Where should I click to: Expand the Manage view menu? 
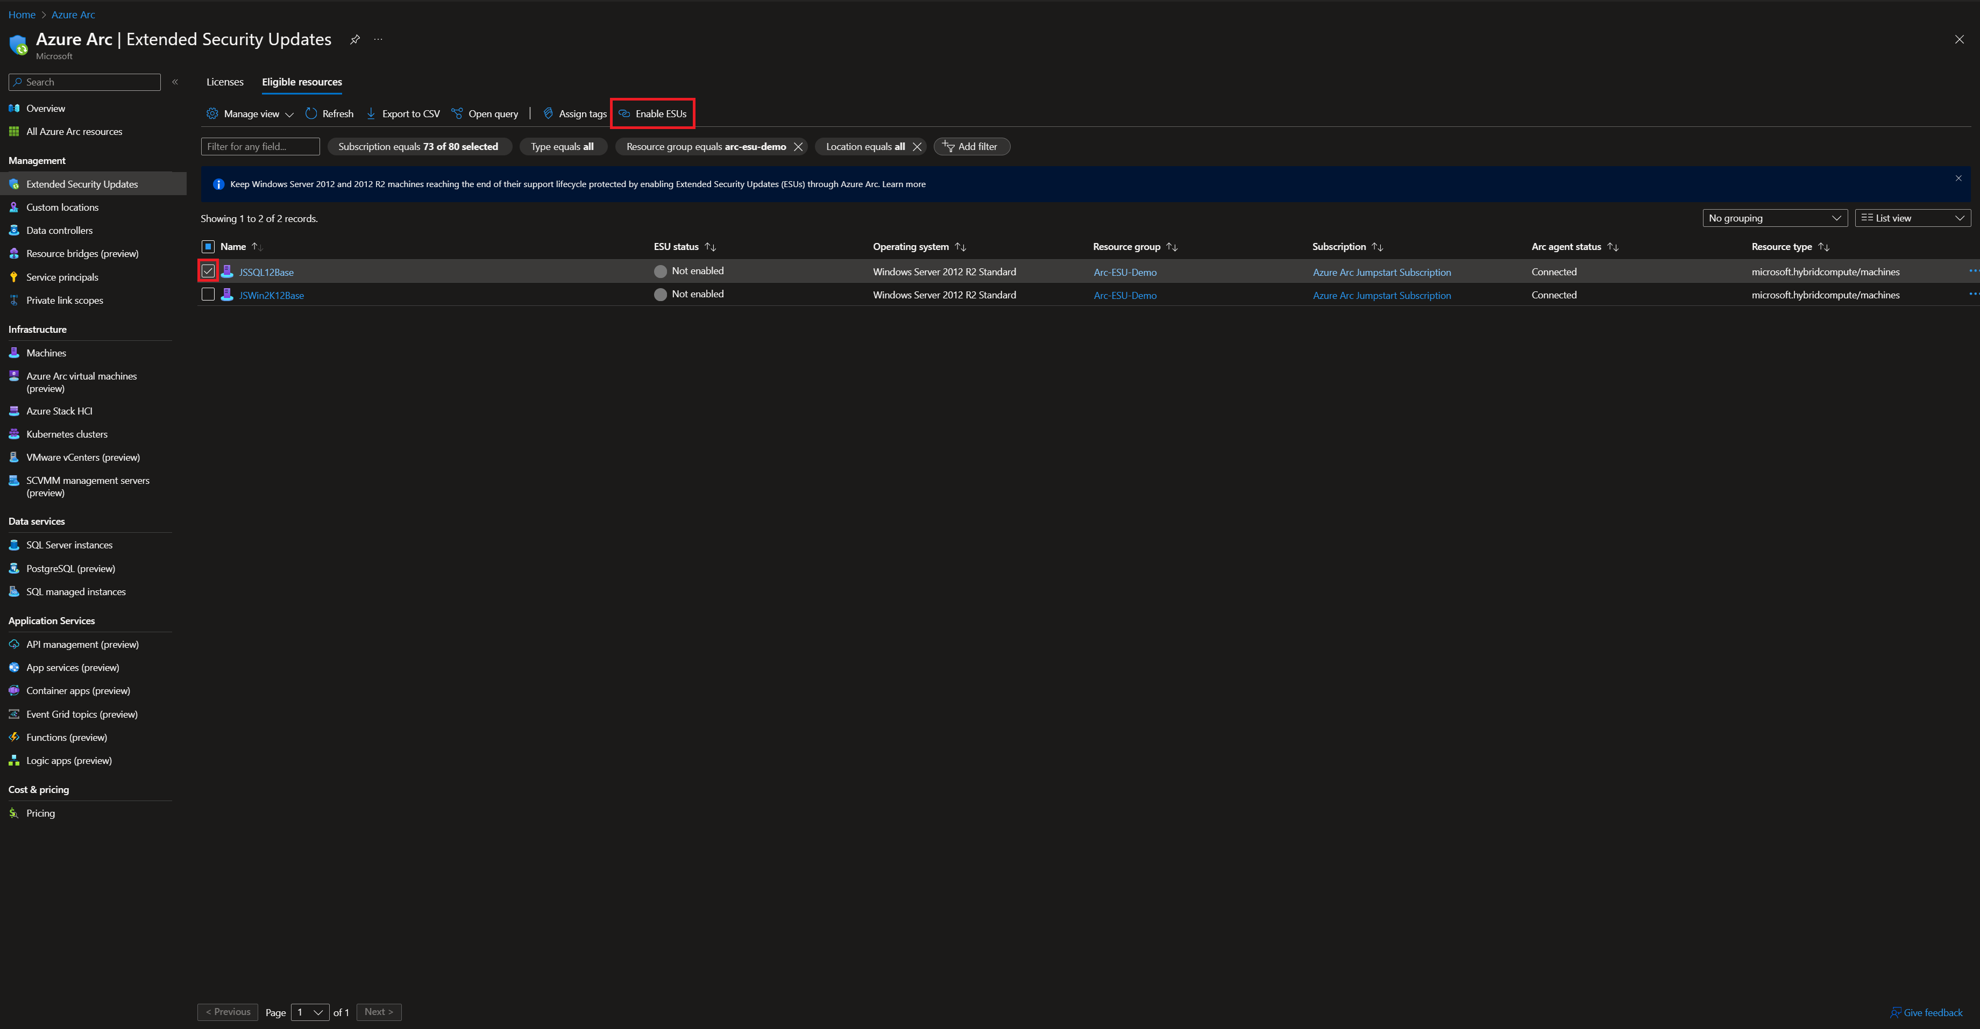coord(251,114)
